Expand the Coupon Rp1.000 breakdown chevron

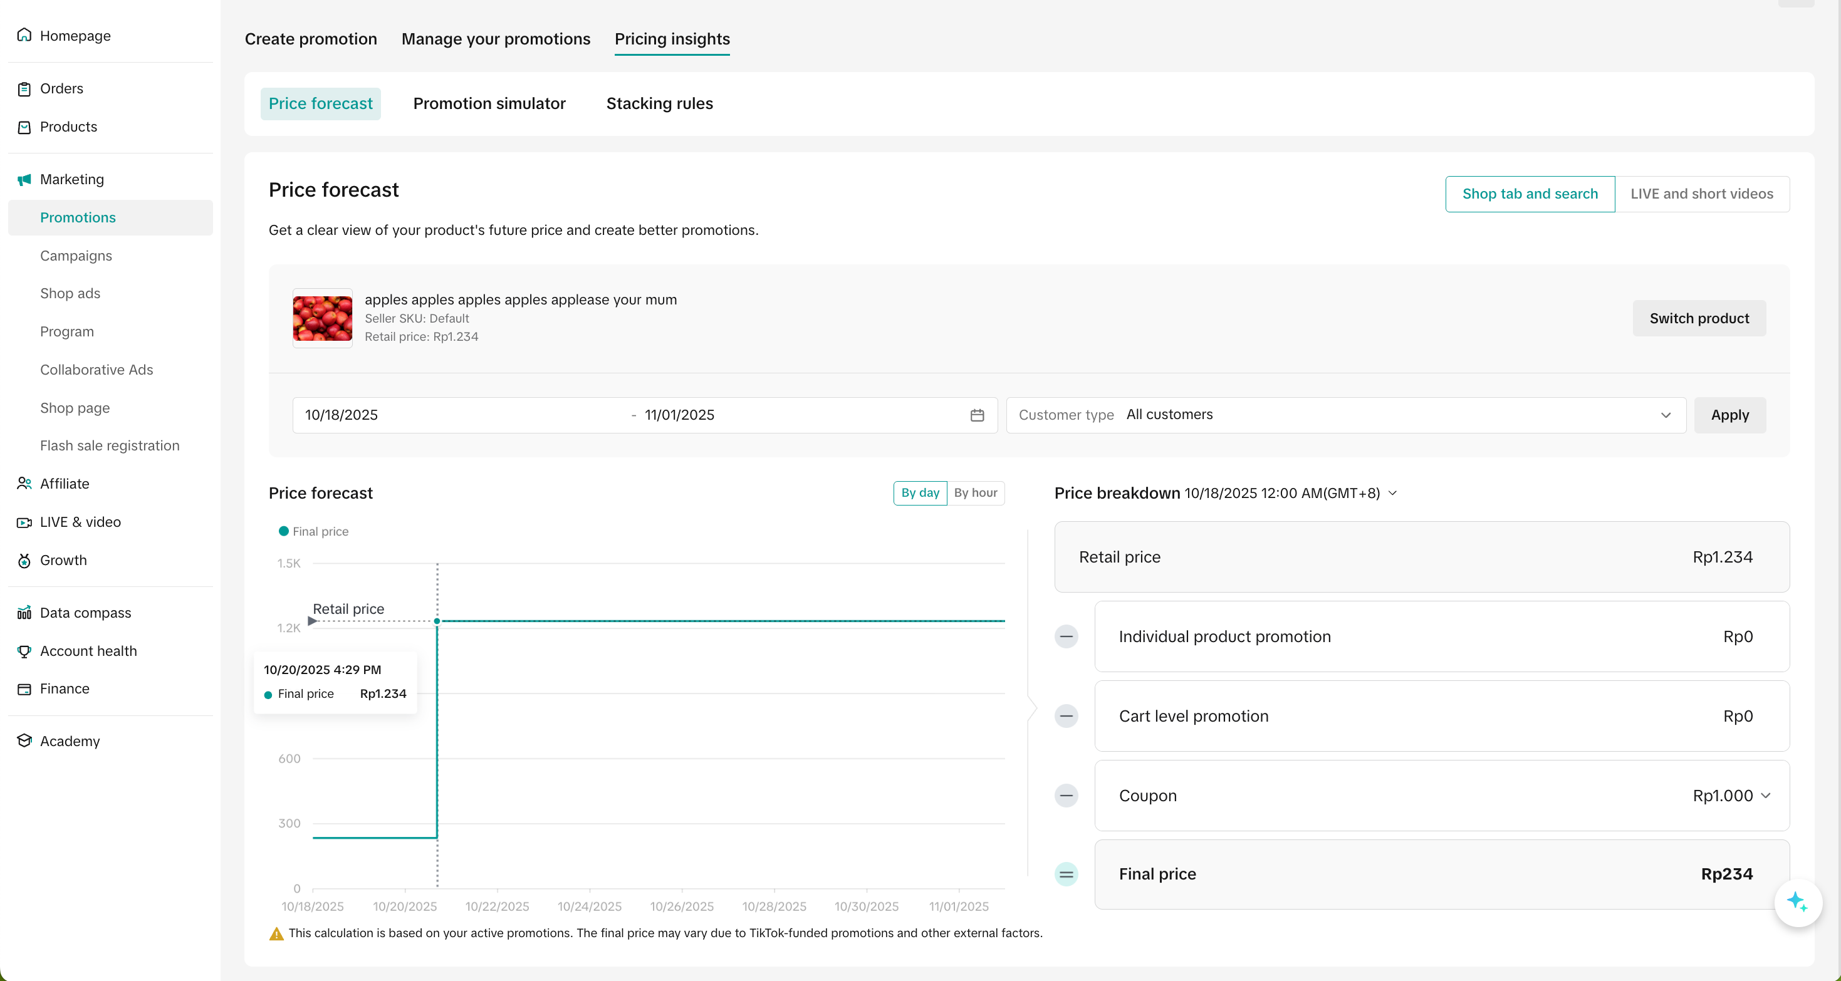1765,795
